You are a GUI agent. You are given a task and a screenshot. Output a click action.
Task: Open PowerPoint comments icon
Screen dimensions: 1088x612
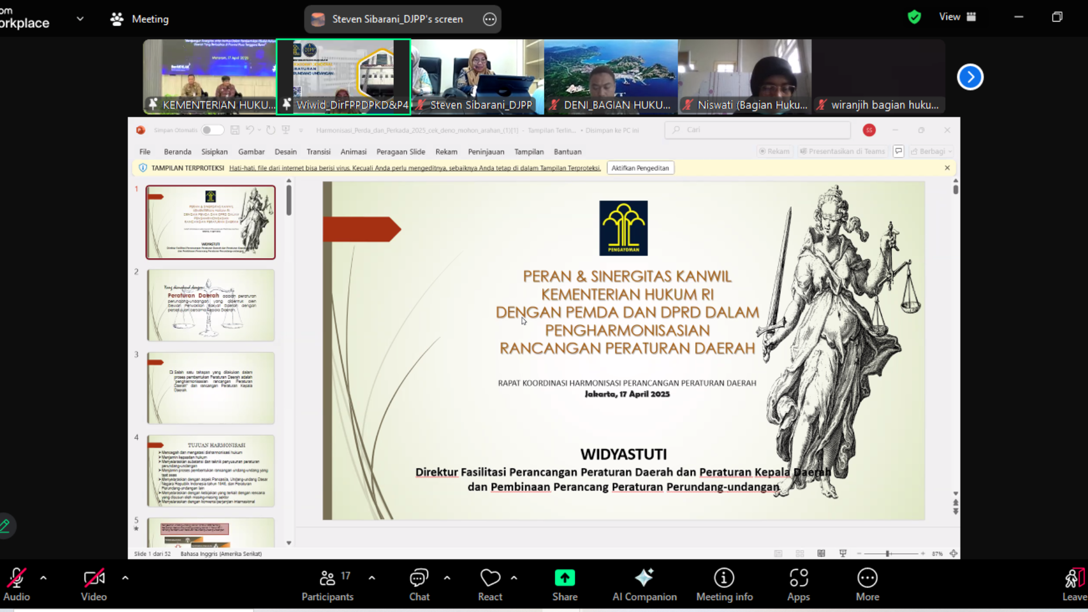point(898,151)
